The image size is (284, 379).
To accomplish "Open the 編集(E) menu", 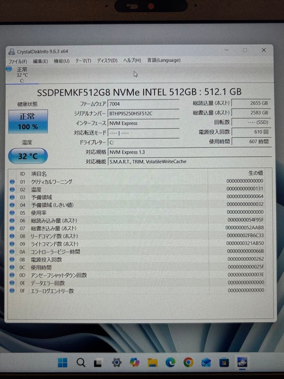I will (40, 61).
